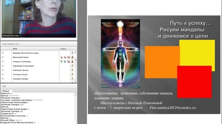This screenshot has width=222, height=124.
Task: Click the chakra figure image on slide
Action: tap(120, 54)
